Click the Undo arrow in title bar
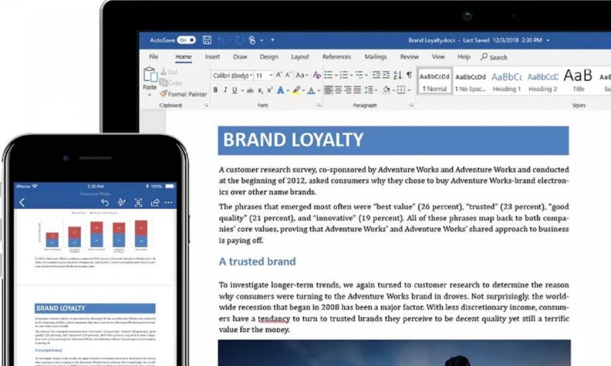This screenshot has height=366, width=611. pyautogui.click(x=221, y=40)
